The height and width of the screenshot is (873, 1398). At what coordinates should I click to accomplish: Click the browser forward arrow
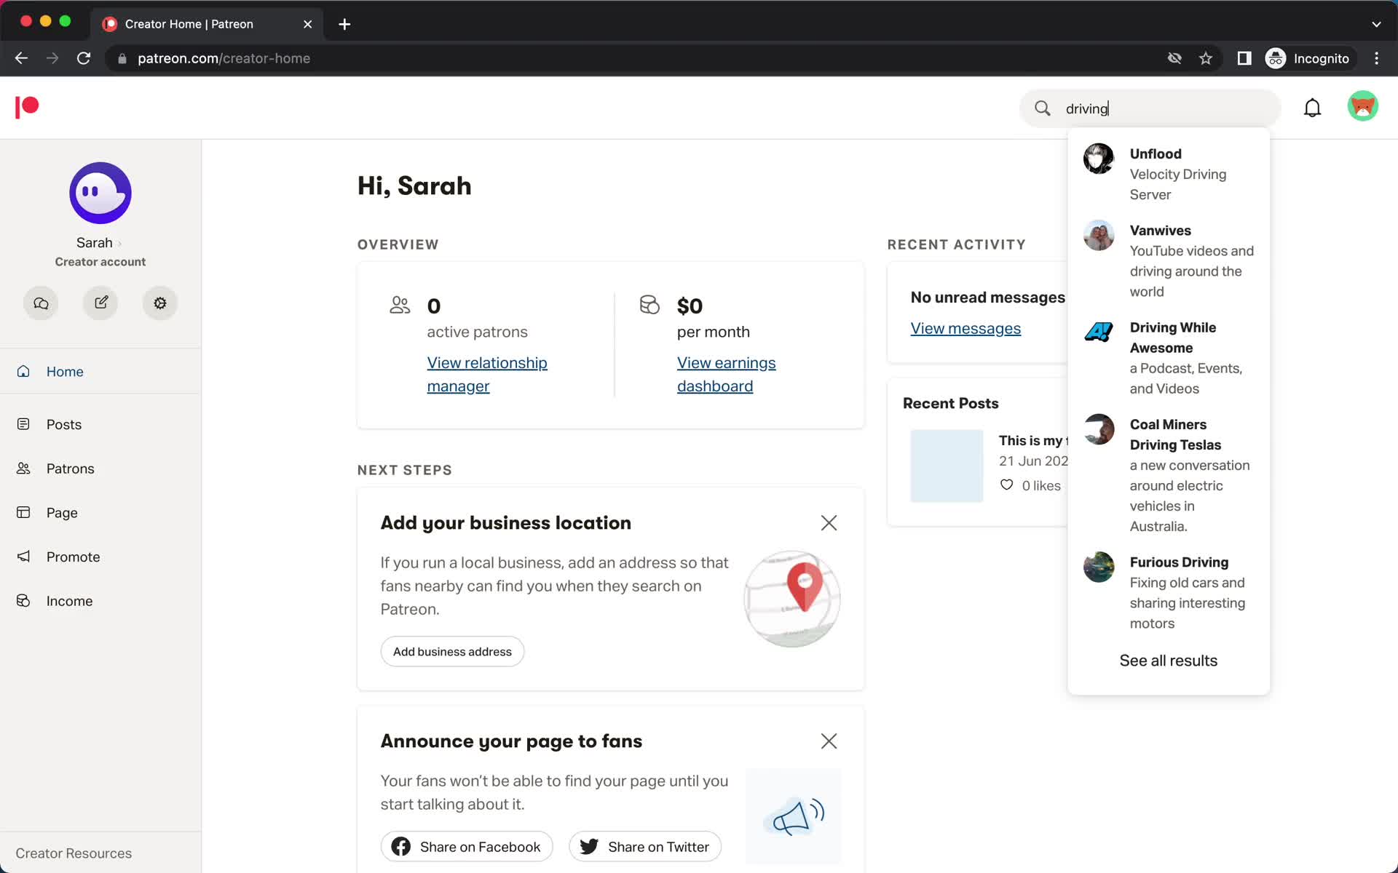(52, 58)
